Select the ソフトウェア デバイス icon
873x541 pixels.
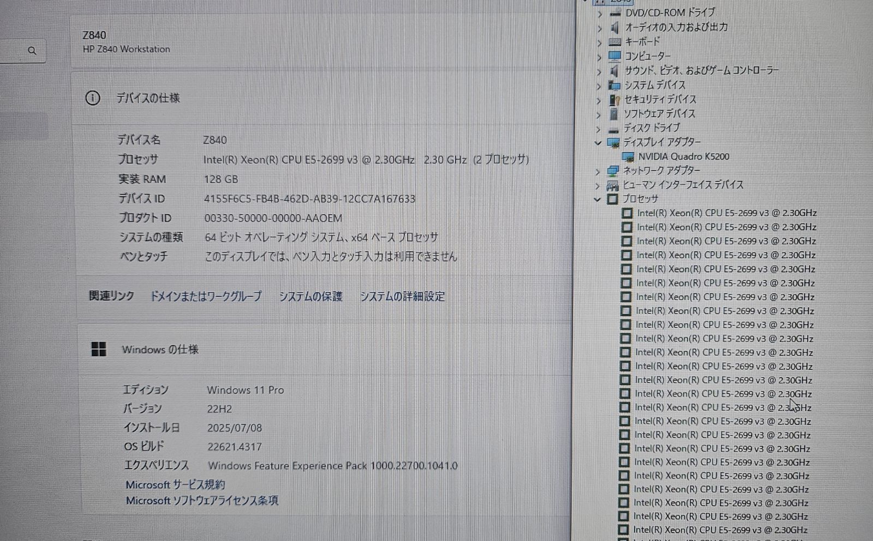tap(614, 114)
